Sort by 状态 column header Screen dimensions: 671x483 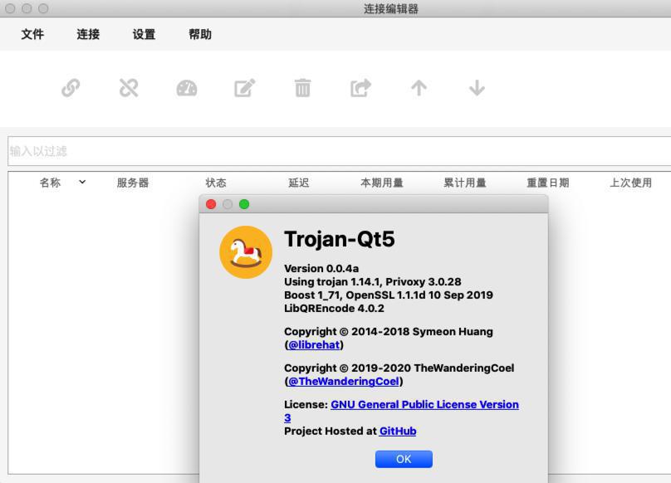[x=216, y=183]
